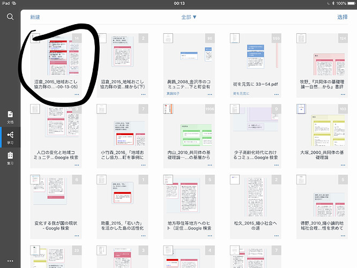Viewport: 357px width, 268px height.
Task: Tap 新建 to create a notebook
Action: tap(35, 17)
